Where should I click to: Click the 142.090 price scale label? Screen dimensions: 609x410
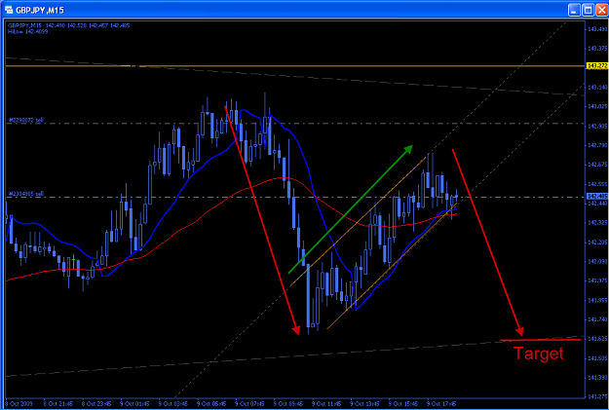(597, 261)
